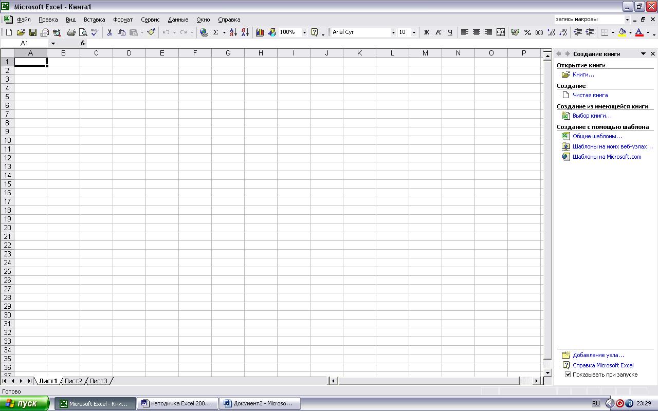Open the borders dropdown arrow

point(613,32)
